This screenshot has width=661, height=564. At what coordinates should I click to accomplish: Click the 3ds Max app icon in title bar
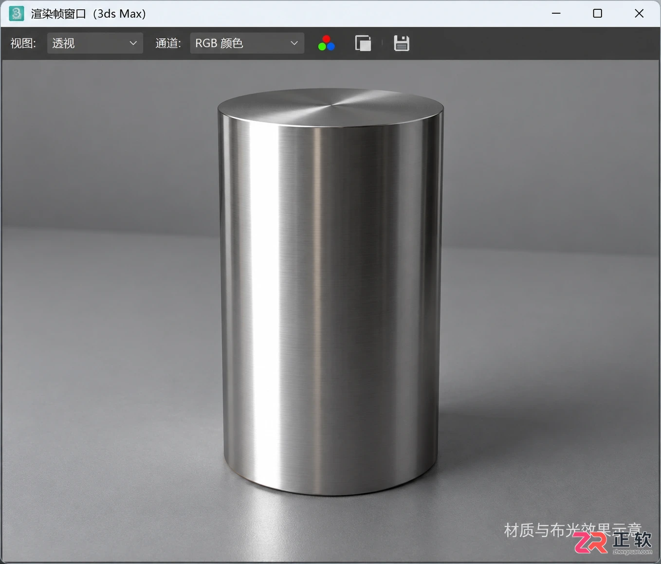point(17,14)
